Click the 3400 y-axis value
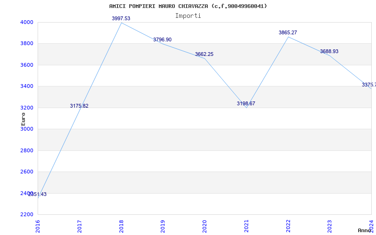The width and height of the screenshot is (376, 235). pos(27,86)
